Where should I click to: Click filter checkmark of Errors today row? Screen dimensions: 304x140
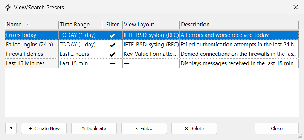coord(113,35)
